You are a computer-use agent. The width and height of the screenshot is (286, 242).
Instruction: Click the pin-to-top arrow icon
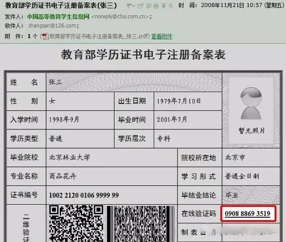pyautogui.click(x=164, y=6)
